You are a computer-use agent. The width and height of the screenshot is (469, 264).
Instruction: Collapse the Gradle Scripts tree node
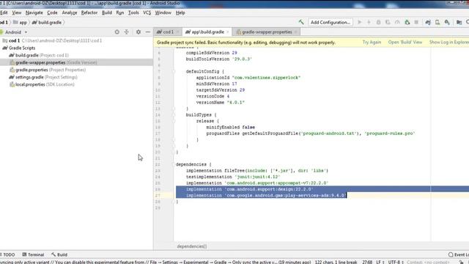[76, 48]
